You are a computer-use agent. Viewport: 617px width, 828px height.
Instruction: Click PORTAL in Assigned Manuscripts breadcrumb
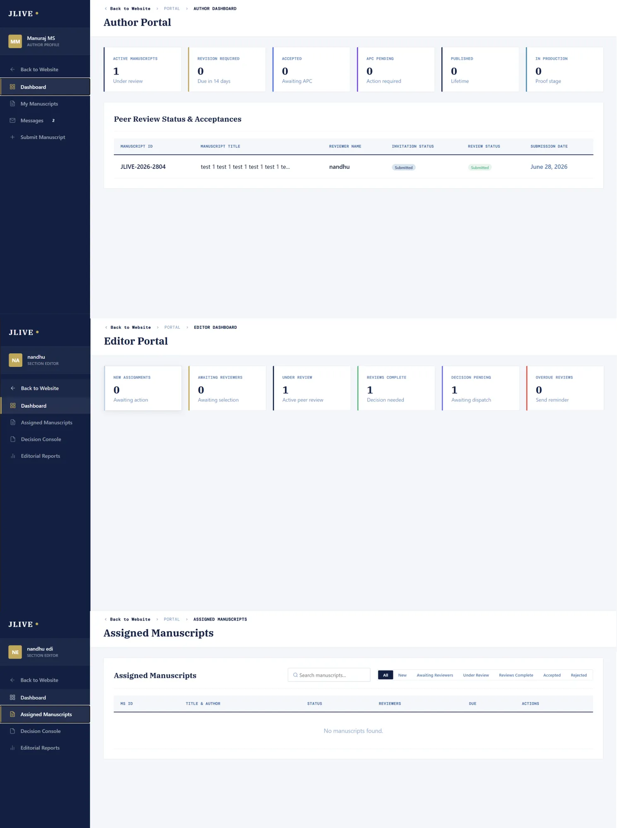click(172, 619)
